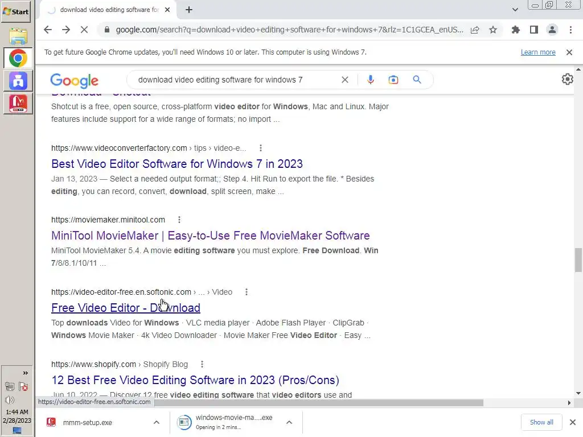
Task: Open windows-movie-ma....exe download item
Action: pos(228,422)
